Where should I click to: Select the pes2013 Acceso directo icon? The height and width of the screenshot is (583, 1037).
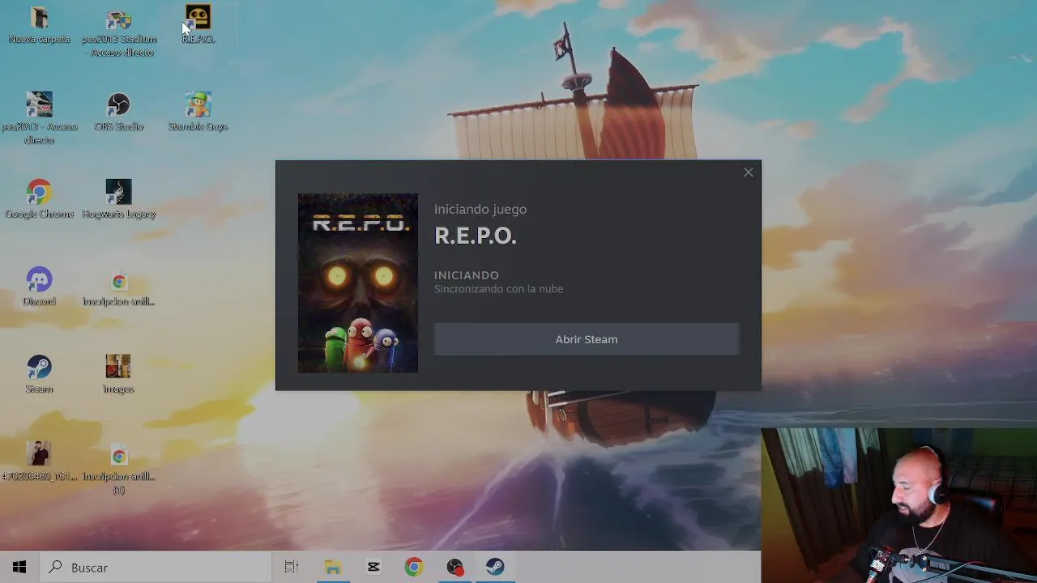(39, 118)
